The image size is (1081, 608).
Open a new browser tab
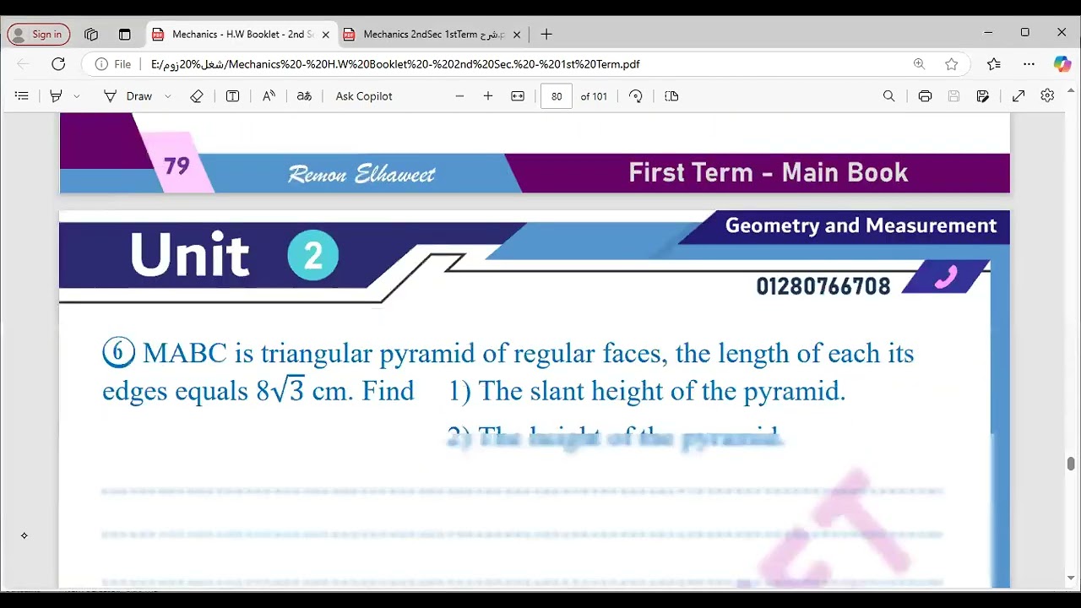[x=546, y=35]
